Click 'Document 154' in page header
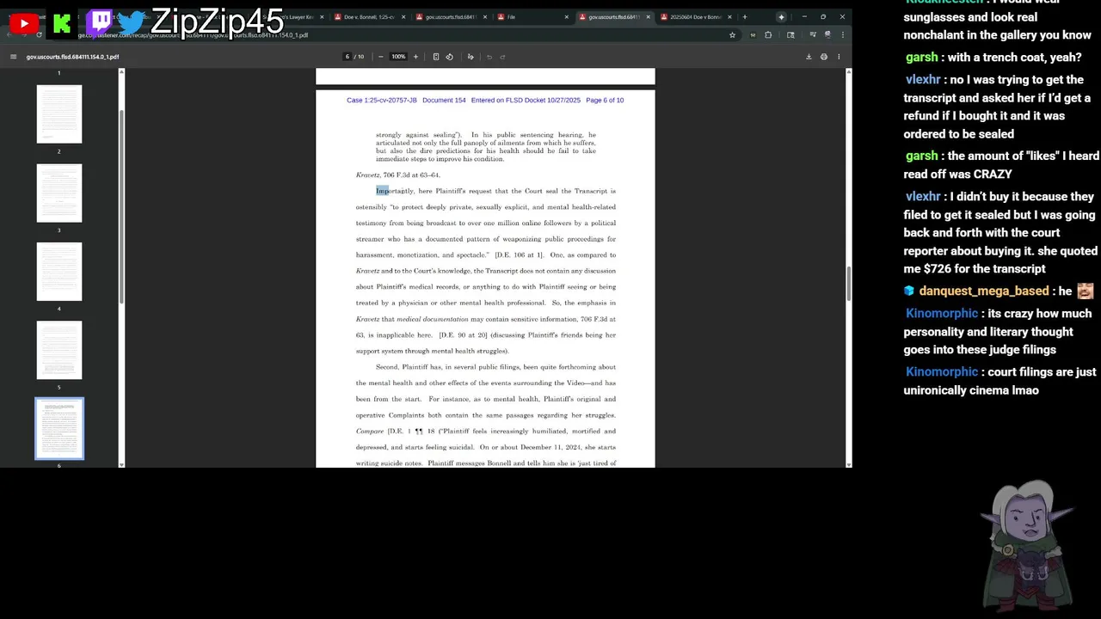Screen dimensions: 1101x619 444,101
